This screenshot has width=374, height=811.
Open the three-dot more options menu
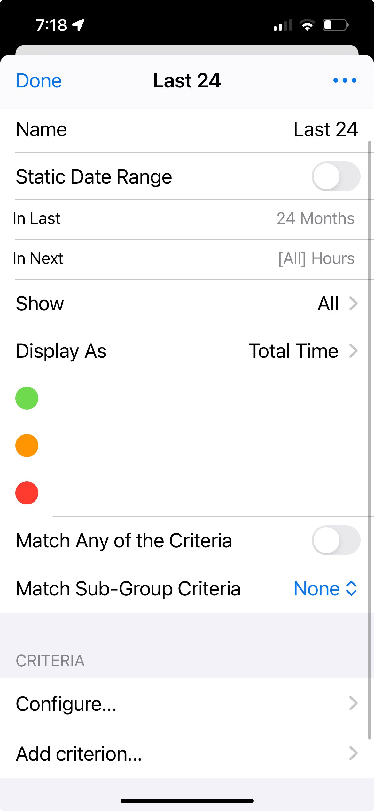tap(345, 80)
